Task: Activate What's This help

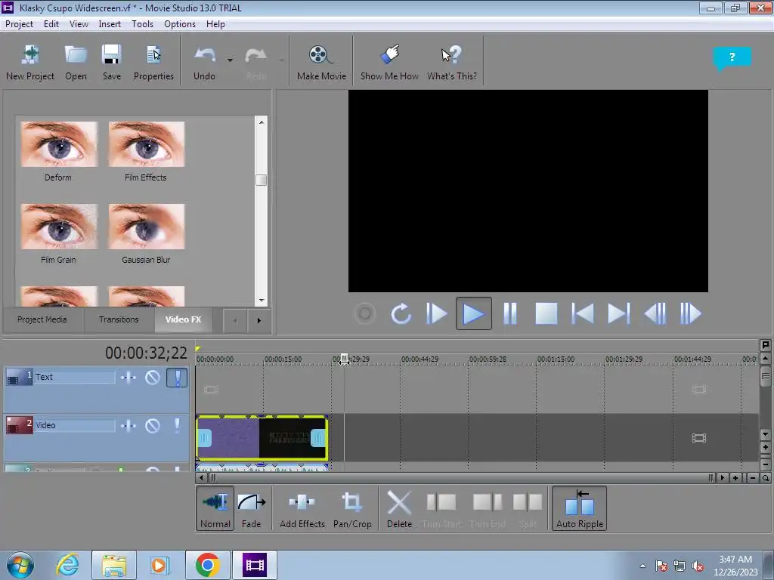Action: [x=452, y=63]
